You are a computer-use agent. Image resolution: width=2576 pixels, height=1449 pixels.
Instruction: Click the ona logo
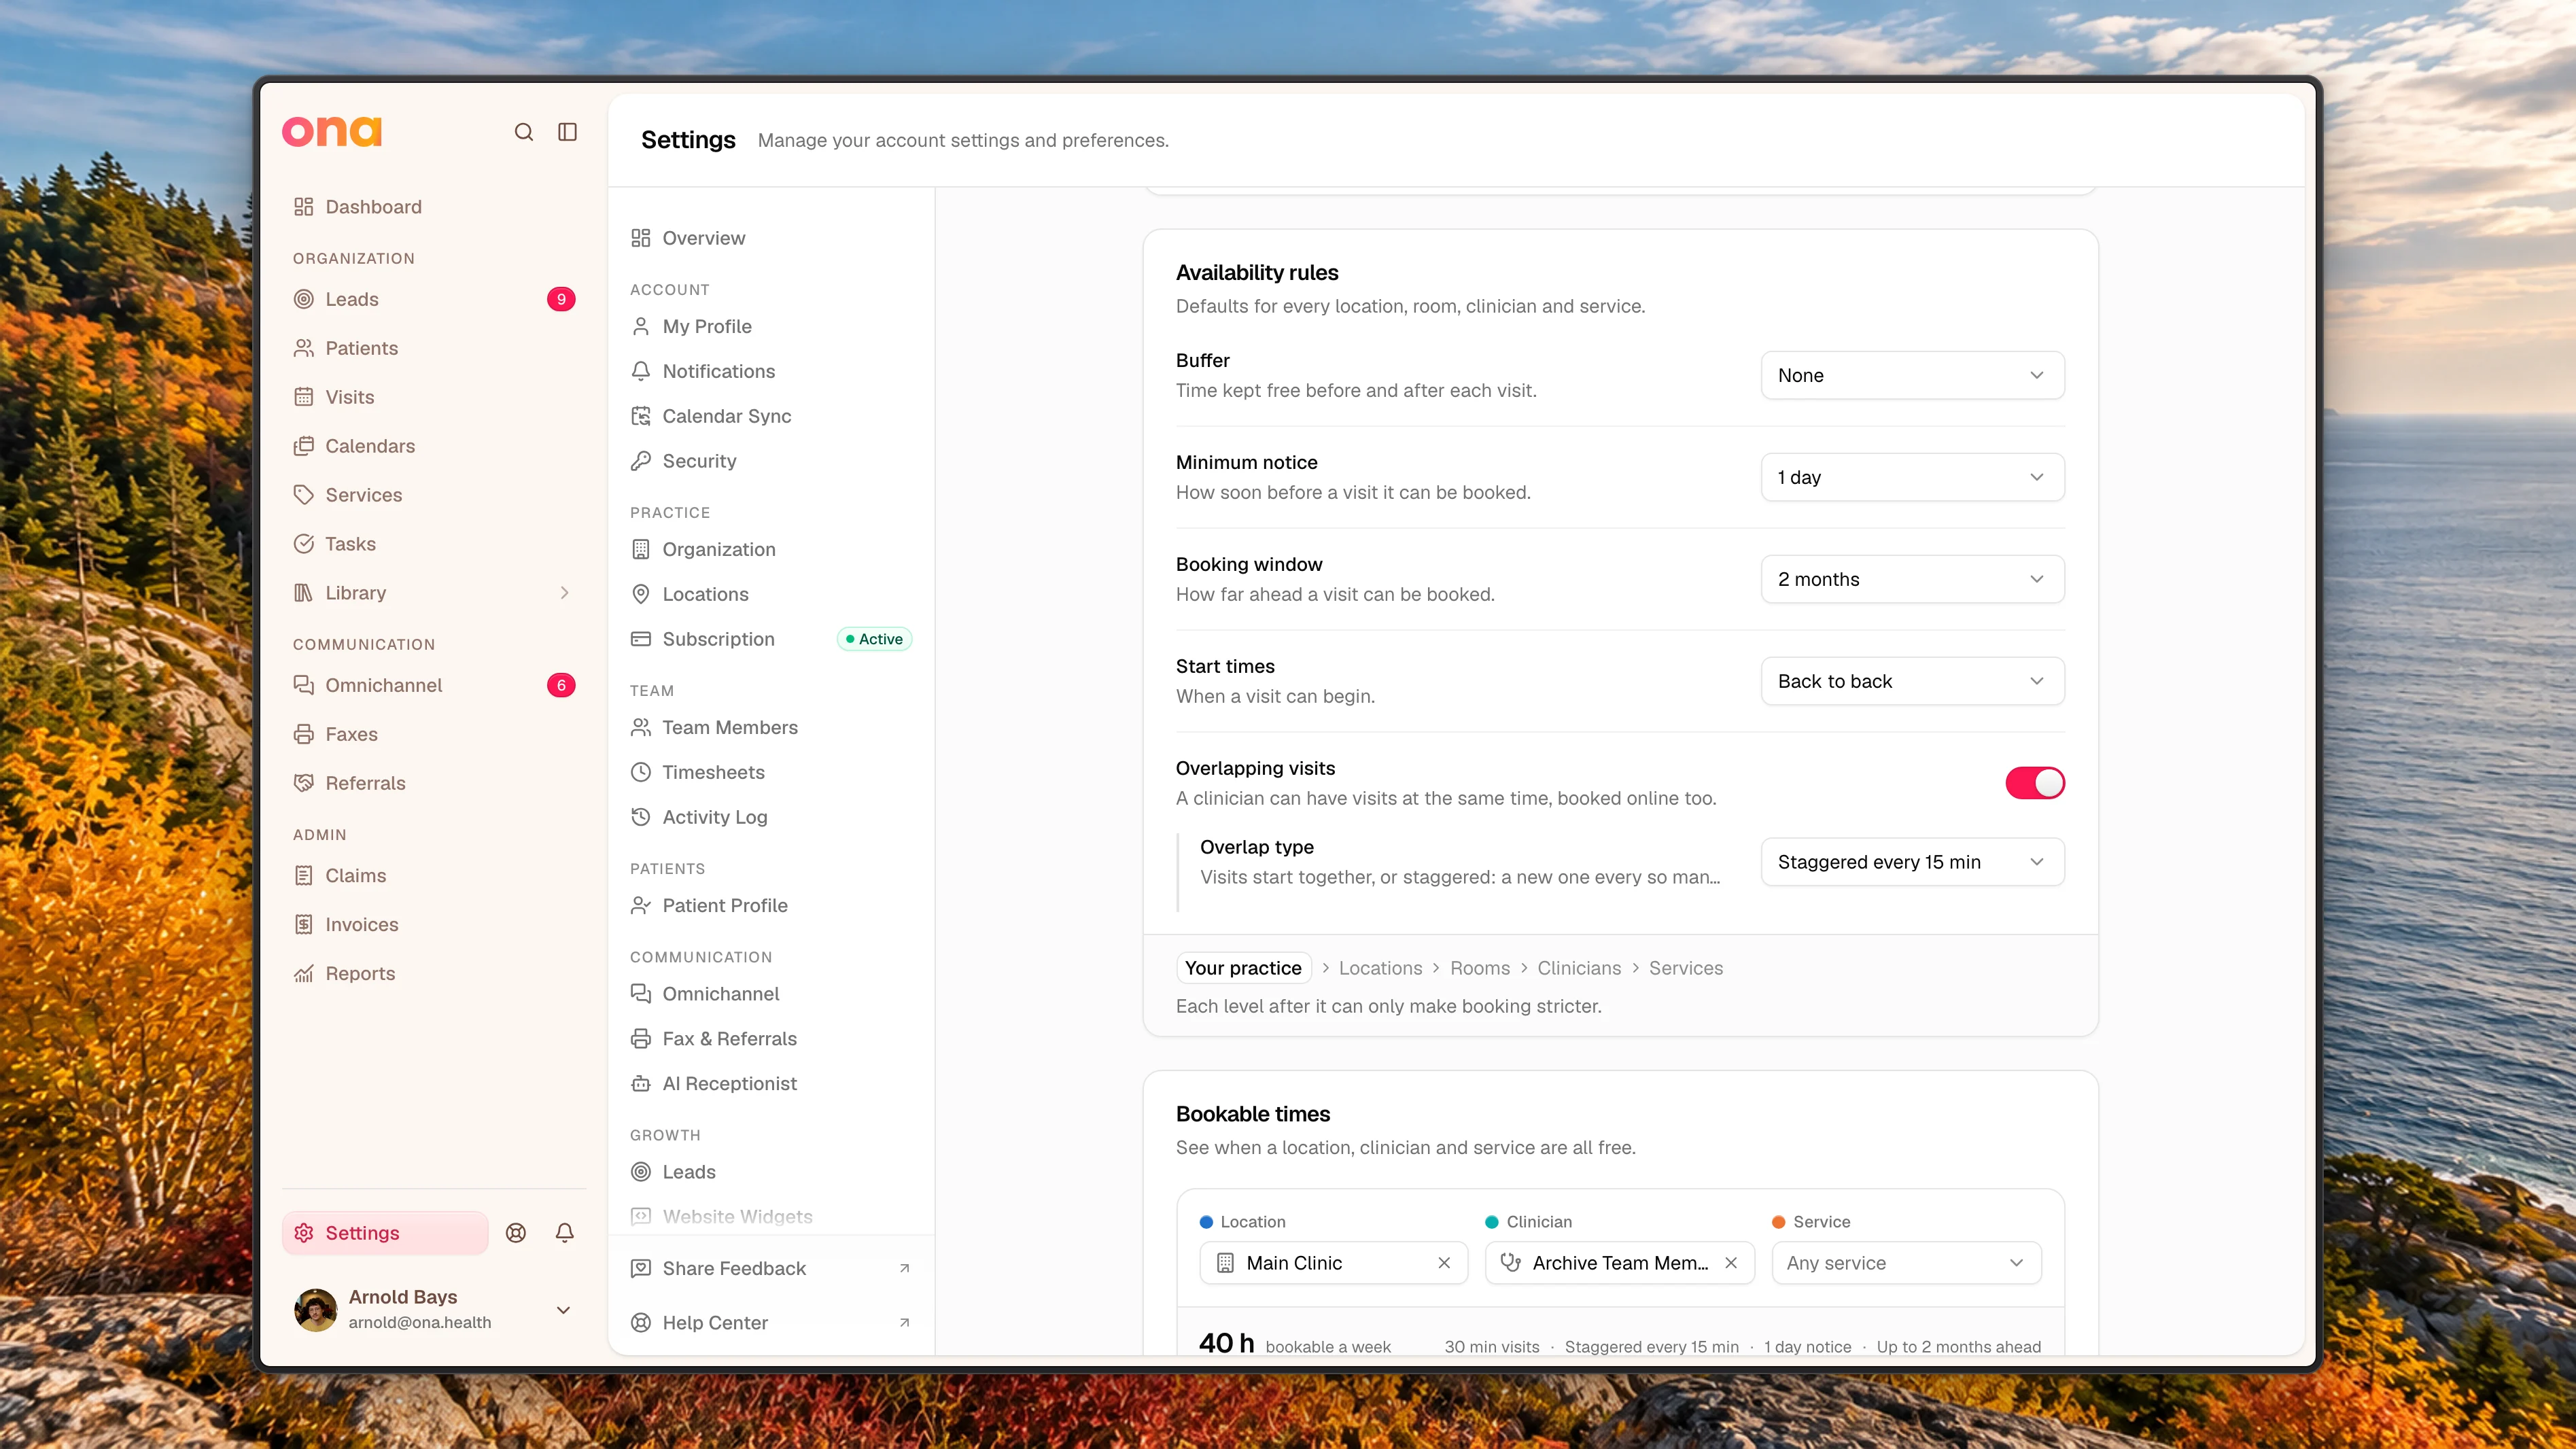coord(332,131)
